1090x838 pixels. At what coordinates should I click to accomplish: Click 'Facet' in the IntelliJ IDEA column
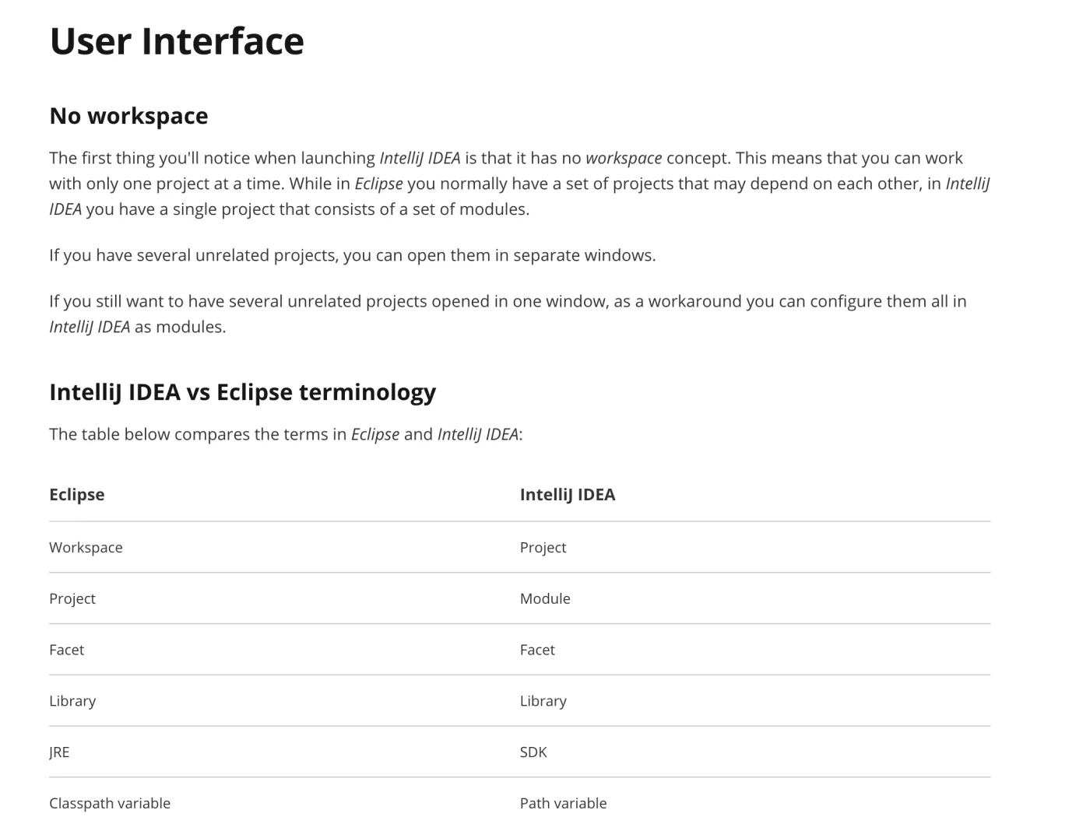pyautogui.click(x=537, y=650)
